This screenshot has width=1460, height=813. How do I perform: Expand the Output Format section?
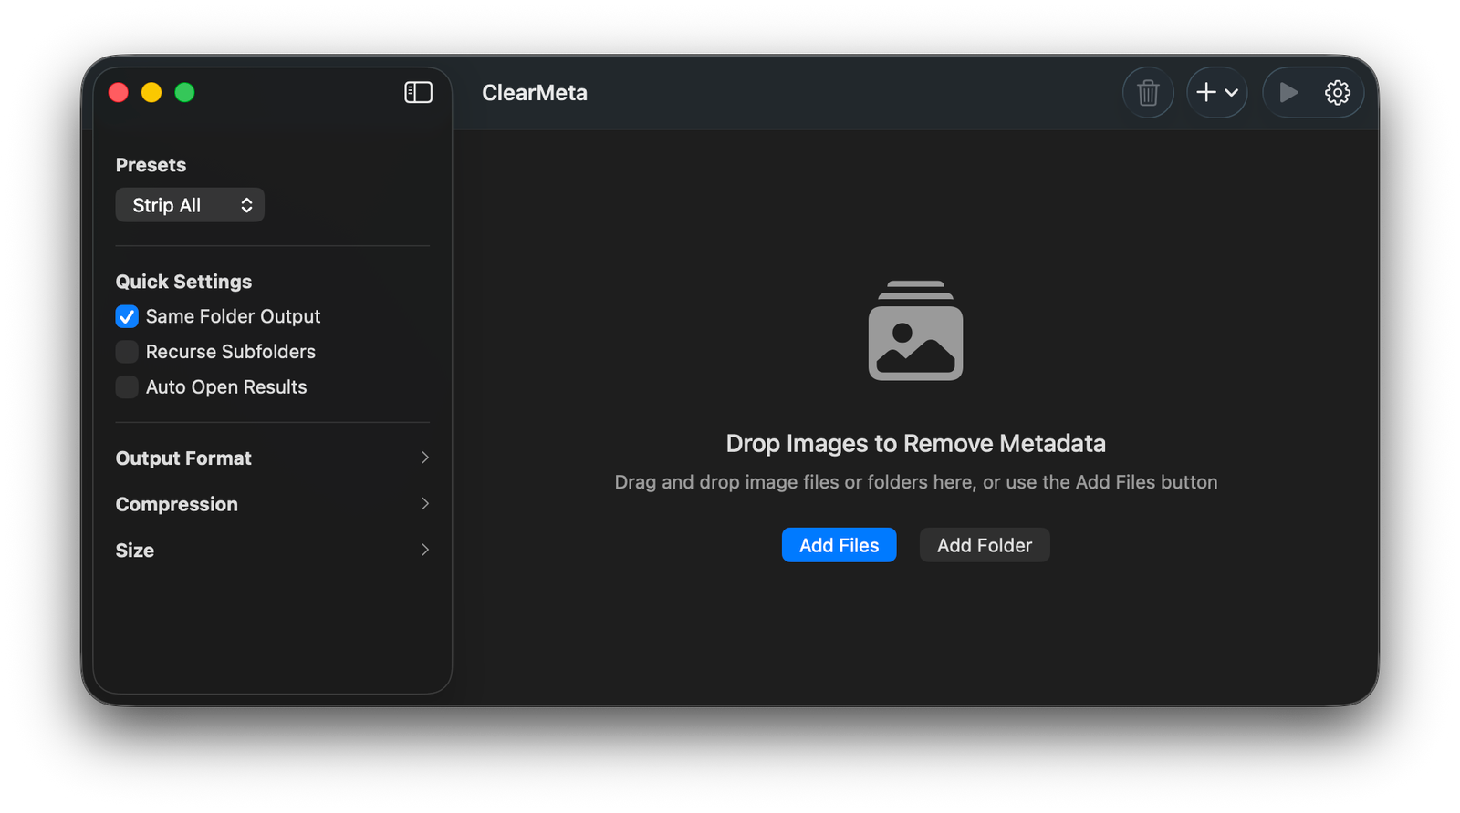pyautogui.click(x=272, y=458)
